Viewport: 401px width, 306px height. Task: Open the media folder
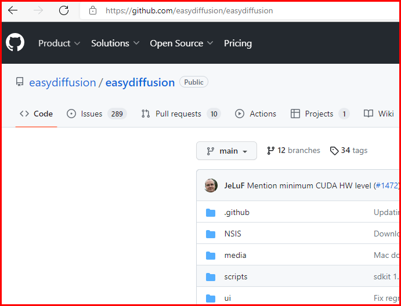235,256
